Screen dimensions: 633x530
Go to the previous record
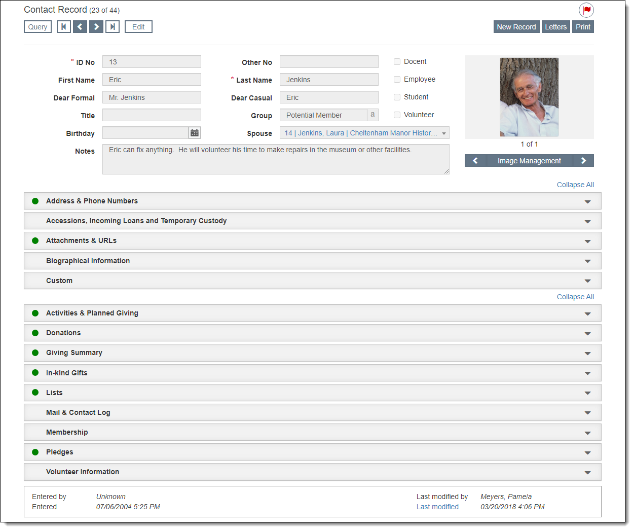point(80,27)
